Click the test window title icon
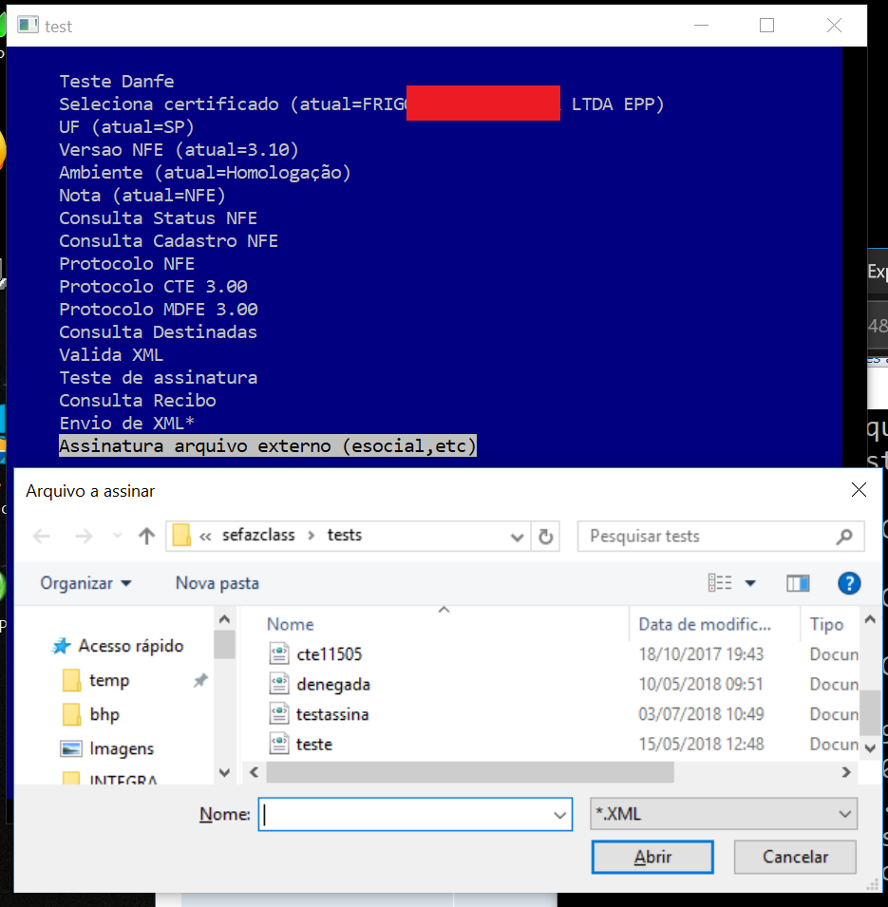 coord(28,26)
